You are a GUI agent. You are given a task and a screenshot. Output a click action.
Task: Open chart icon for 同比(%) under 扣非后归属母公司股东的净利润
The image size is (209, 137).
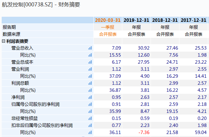[90, 133]
